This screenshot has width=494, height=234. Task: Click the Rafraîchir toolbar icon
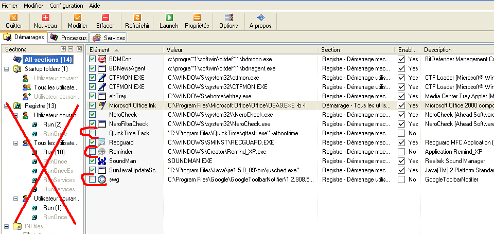click(137, 17)
